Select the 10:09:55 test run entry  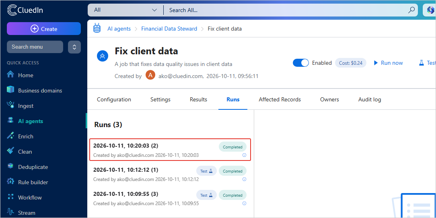click(170, 198)
